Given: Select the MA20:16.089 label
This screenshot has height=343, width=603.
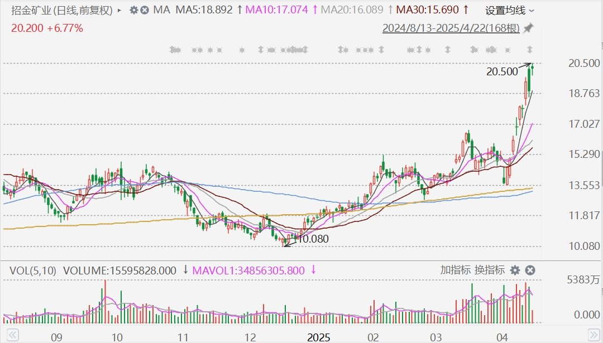Looking at the screenshot, I should pos(352,9).
